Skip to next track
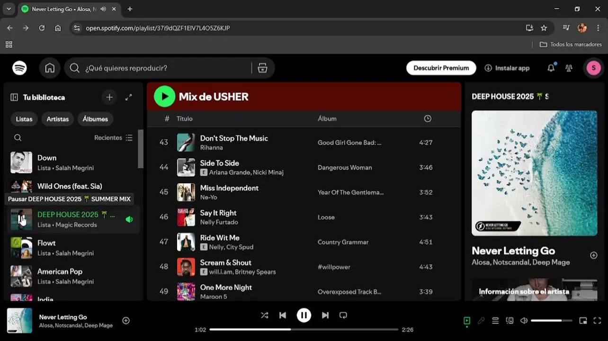Viewport: 608px width, 341px height. [x=325, y=315]
